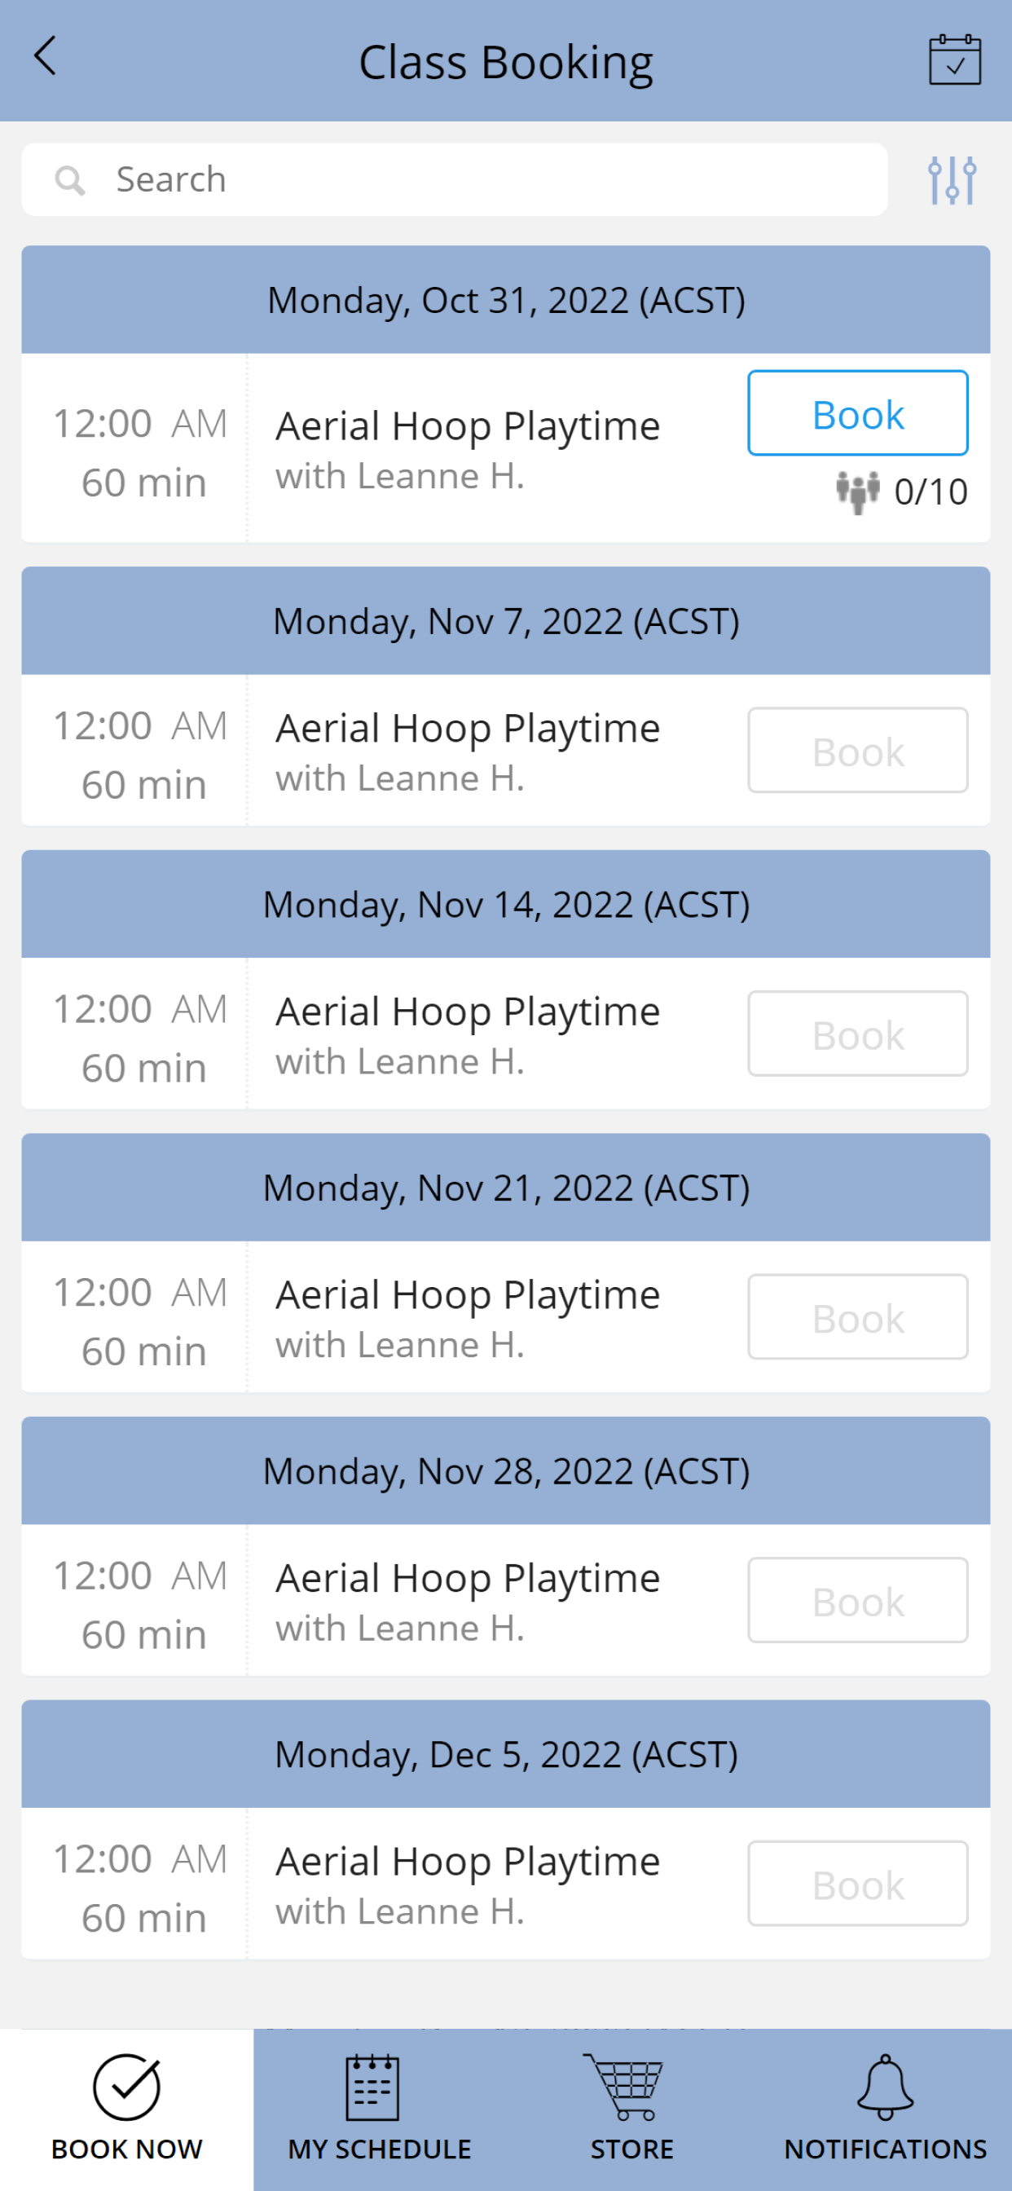The image size is (1012, 2191).
Task: Tap the My Schedule calendar icon
Action: click(372, 2087)
